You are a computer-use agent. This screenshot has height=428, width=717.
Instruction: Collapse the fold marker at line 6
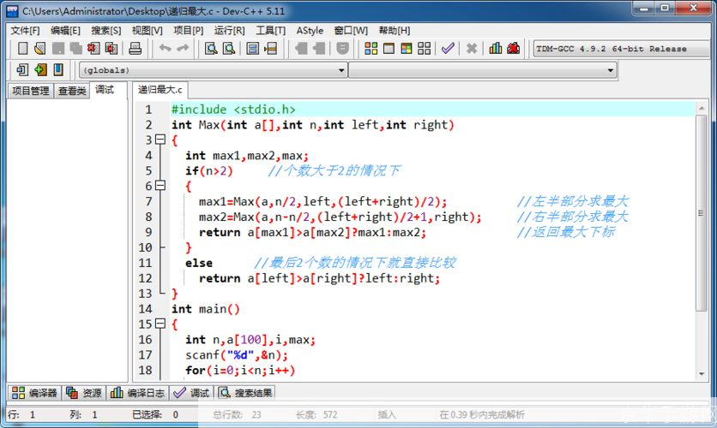click(160, 186)
